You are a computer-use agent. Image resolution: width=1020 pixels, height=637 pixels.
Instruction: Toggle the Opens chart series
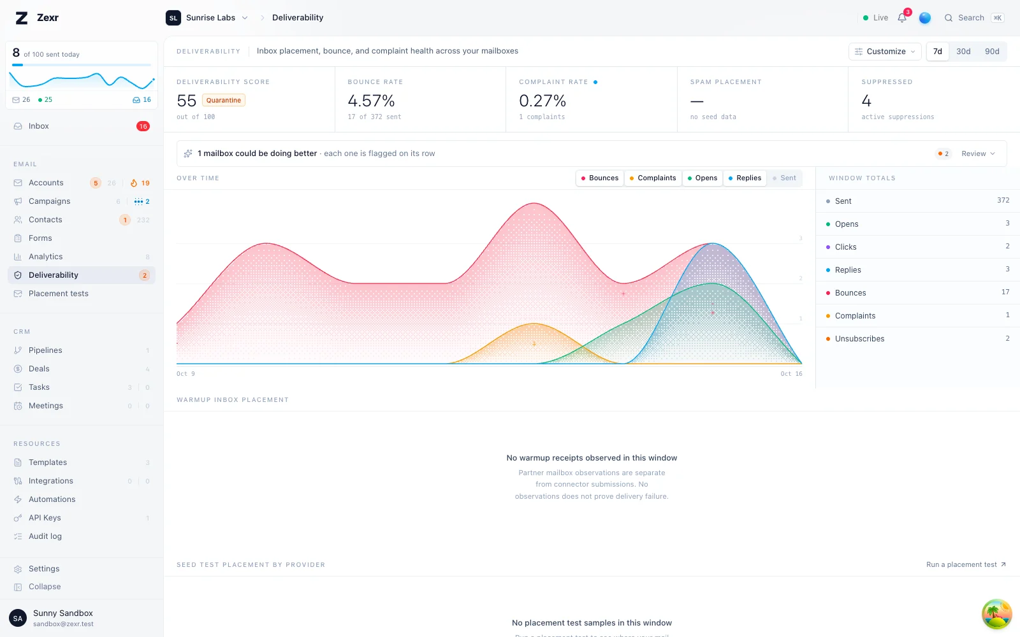click(x=703, y=178)
